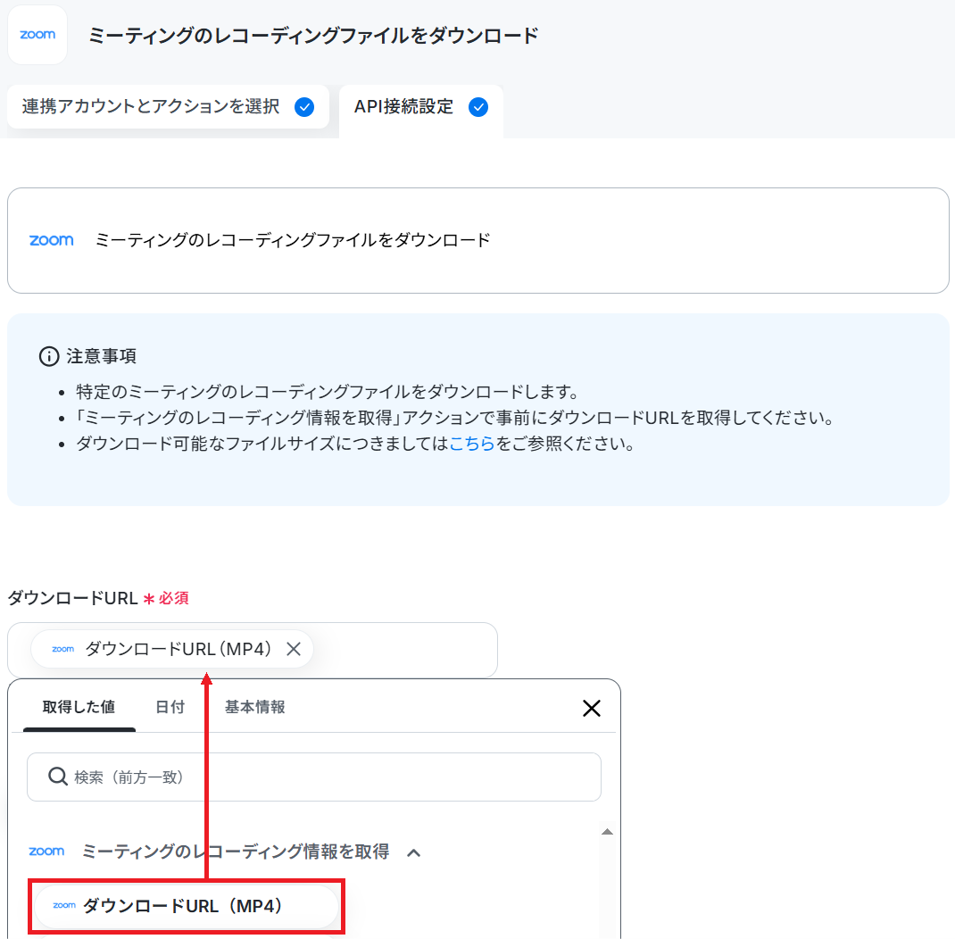The height and width of the screenshot is (939, 955).
Task: Click the blue checkmark on API接続設定 tab
Action: click(x=478, y=107)
